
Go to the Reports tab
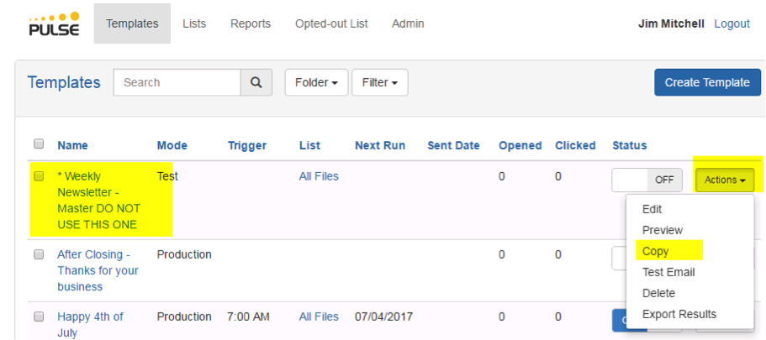click(x=250, y=24)
